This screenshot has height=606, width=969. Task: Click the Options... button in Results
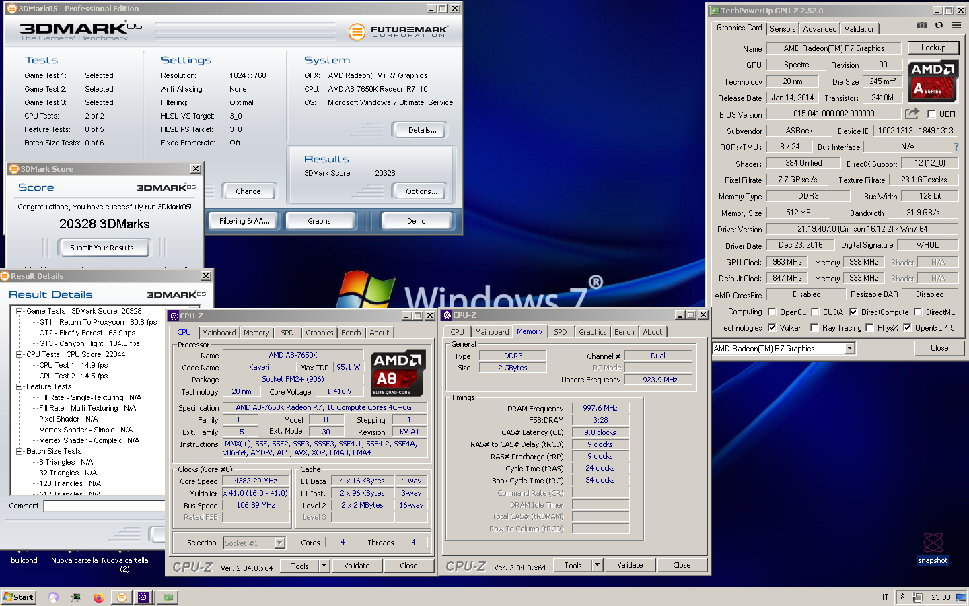click(x=421, y=191)
